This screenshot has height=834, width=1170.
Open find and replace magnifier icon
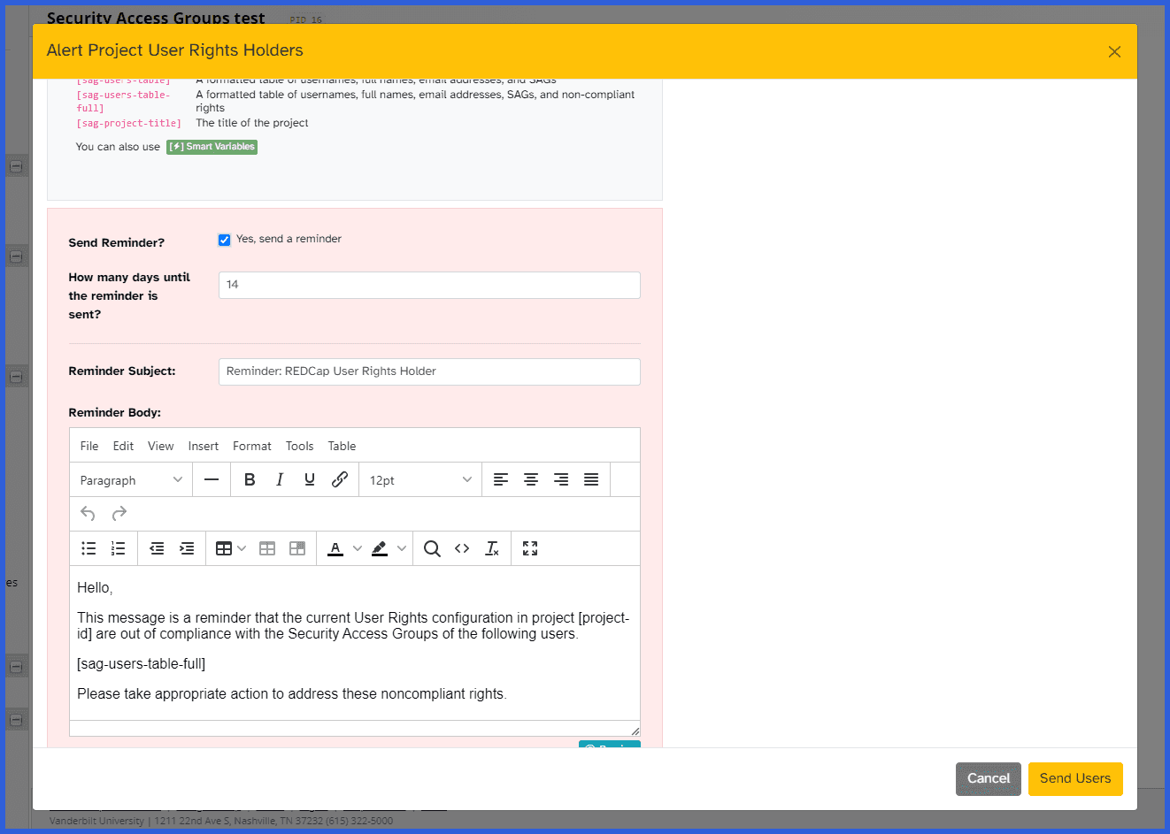(x=432, y=548)
